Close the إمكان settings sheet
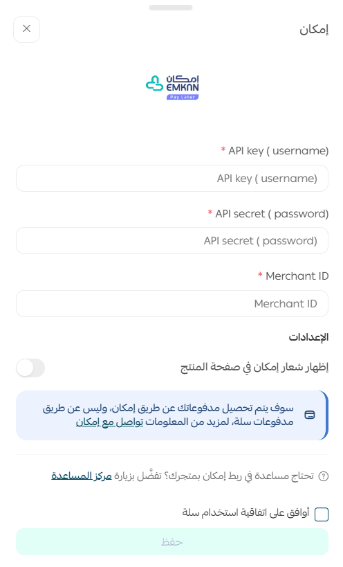Viewport: 343px width, 567px height. coord(26,29)
